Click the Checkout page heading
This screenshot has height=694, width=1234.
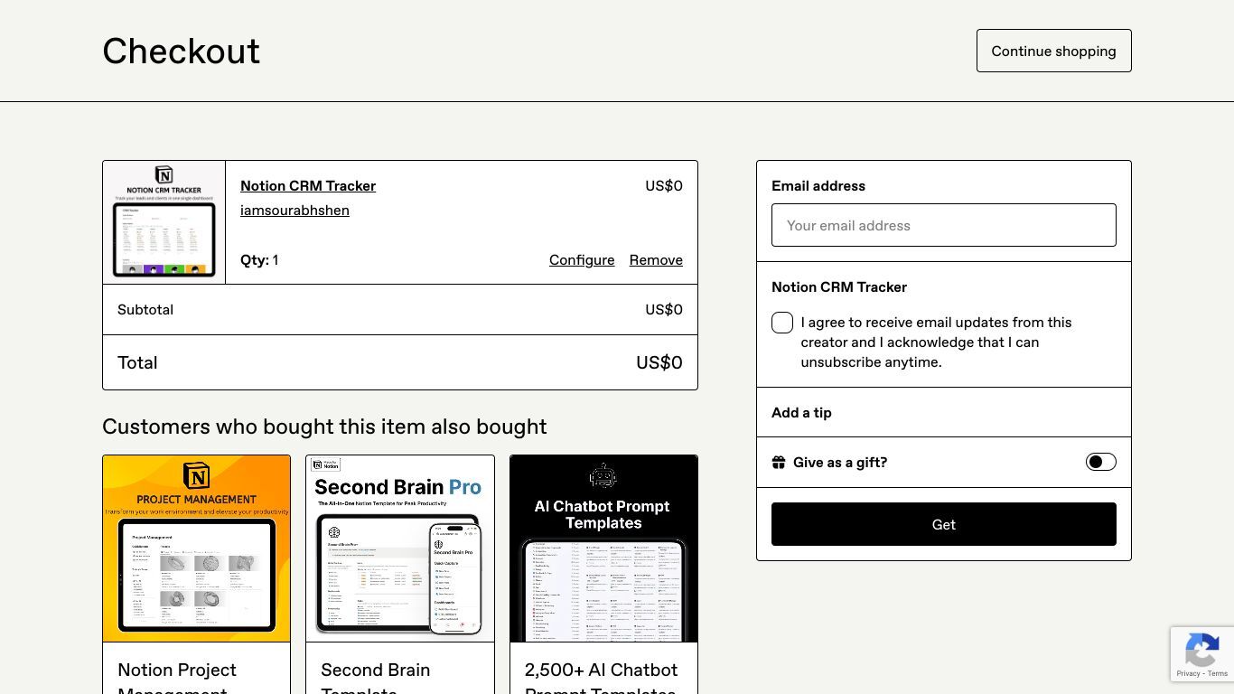tap(181, 52)
